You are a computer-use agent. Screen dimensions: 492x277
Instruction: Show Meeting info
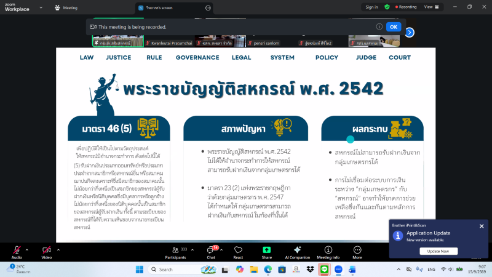pos(328,252)
